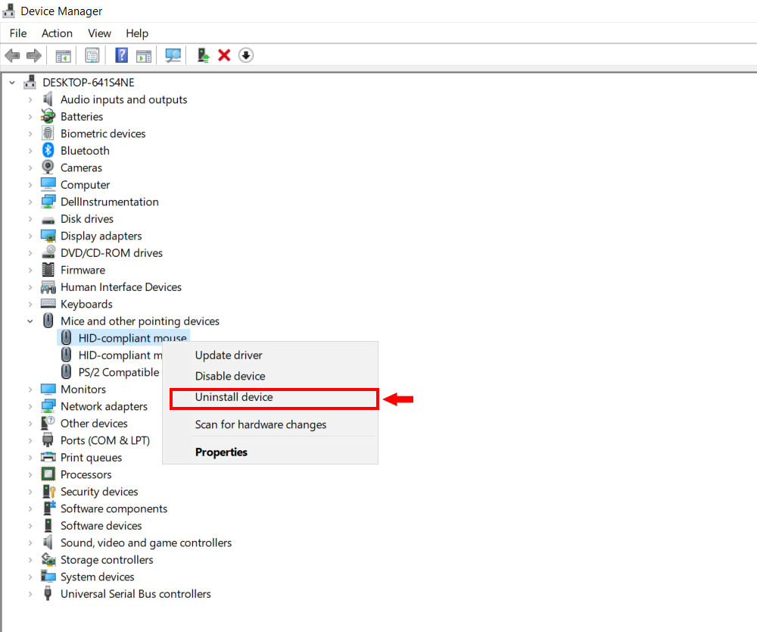Expand the Display adapters category

(x=30, y=236)
